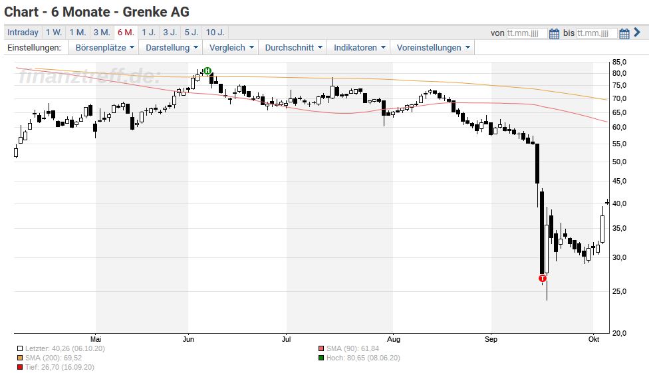Click the 'von' date input field

click(527, 33)
